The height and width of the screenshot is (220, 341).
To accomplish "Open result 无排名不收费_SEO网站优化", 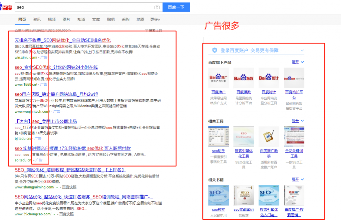I will (63, 40).
